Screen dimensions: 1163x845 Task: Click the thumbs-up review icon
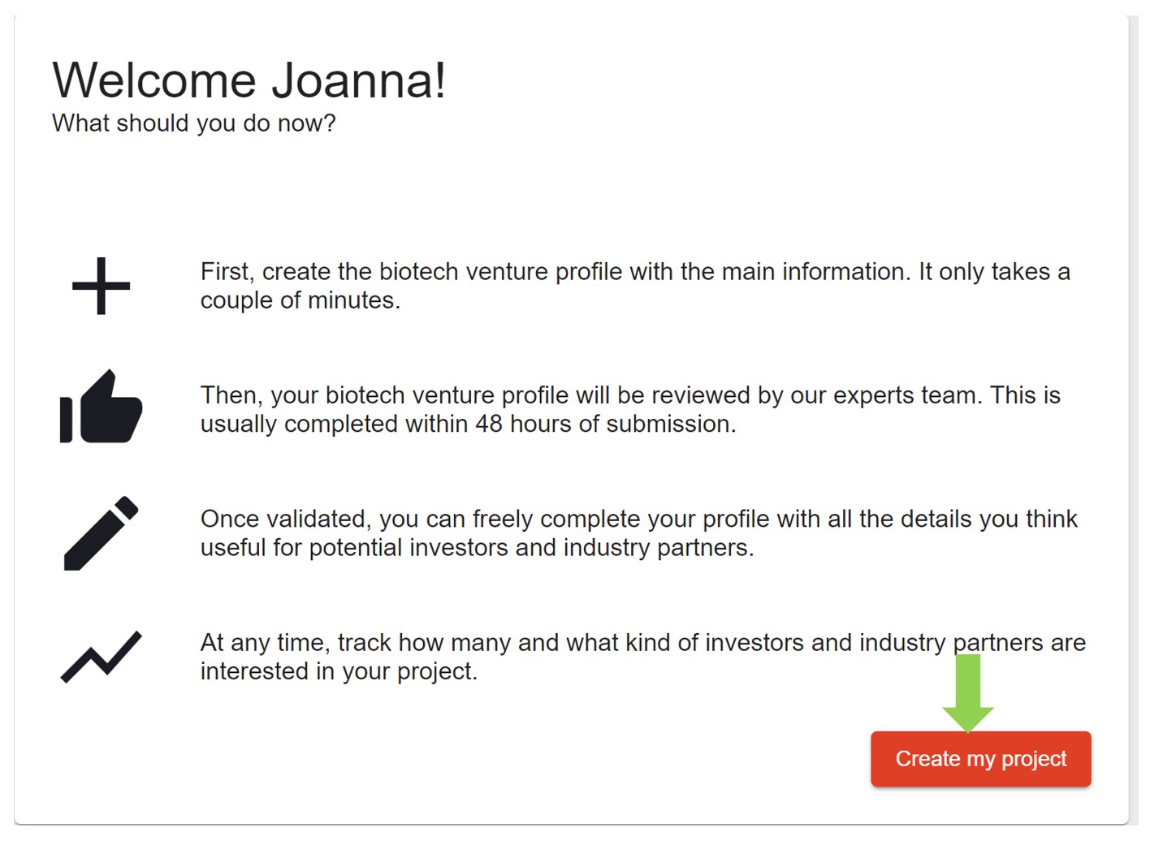pos(101,407)
